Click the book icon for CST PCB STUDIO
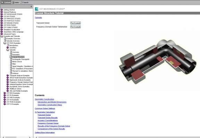 (2, 25)
